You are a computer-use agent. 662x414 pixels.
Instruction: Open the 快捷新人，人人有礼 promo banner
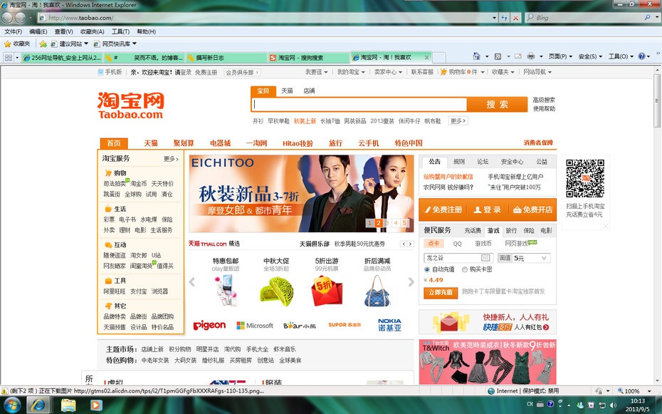(488, 322)
